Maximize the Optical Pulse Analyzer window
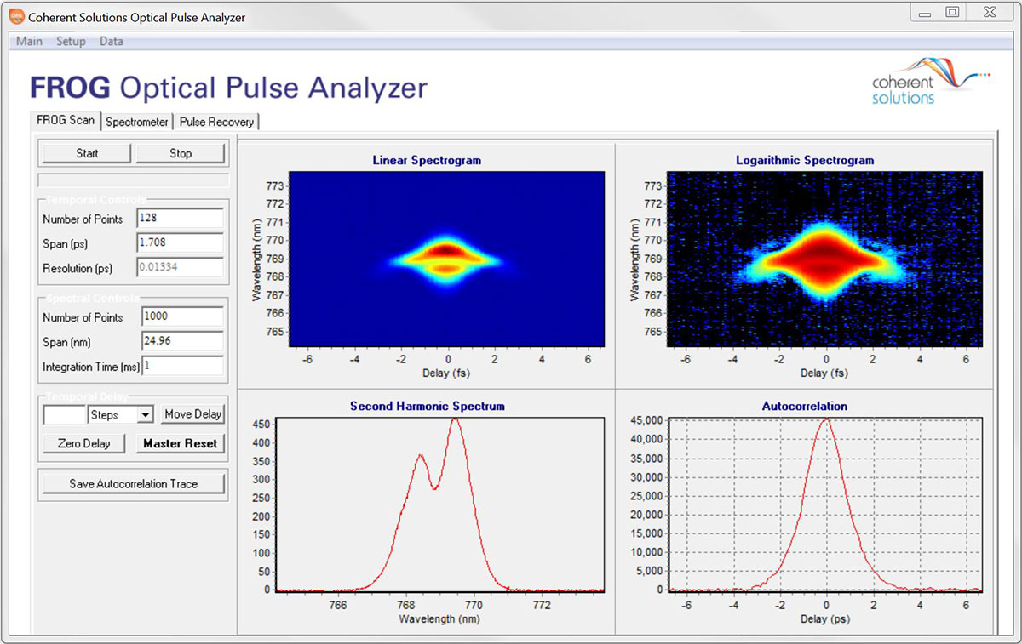1022x644 pixels. tap(953, 12)
